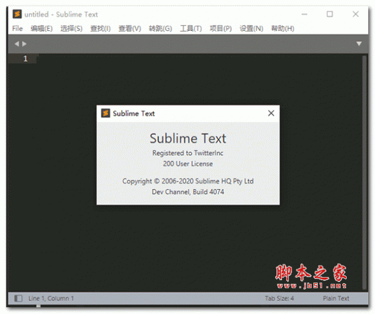Open the 工具(T) menu
Screen dimensions: 375x314
point(191,28)
